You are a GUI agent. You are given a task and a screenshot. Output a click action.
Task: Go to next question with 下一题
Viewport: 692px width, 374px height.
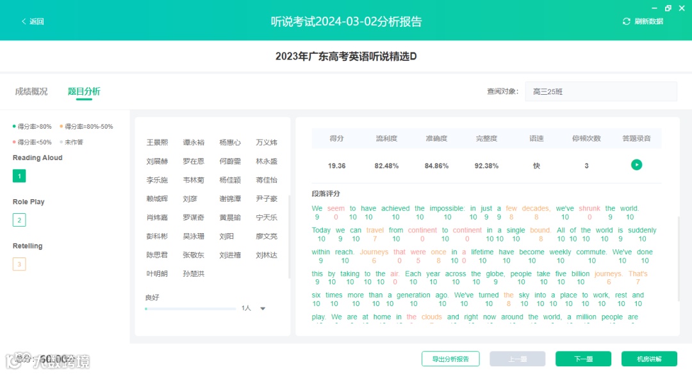pyautogui.click(x=583, y=359)
